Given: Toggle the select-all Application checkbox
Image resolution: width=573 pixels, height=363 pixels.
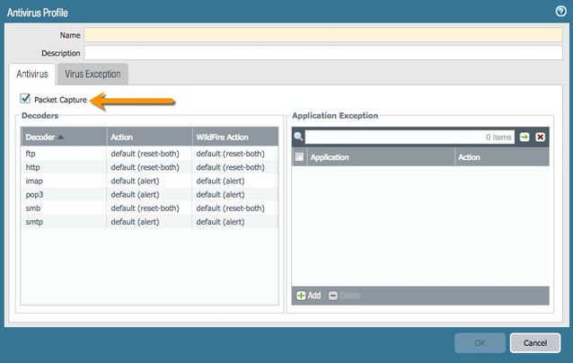Looking at the screenshot, I should point(299,157).
